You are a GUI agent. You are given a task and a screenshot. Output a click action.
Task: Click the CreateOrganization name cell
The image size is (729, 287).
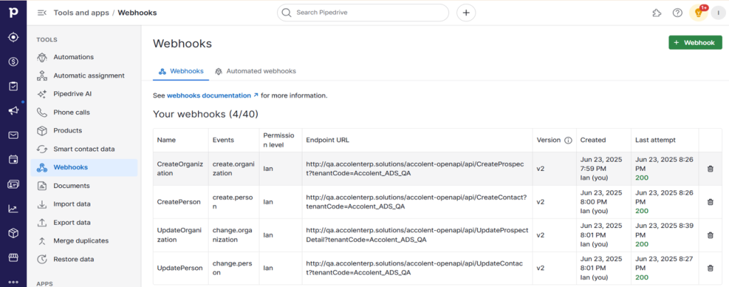tap(180, 168)
